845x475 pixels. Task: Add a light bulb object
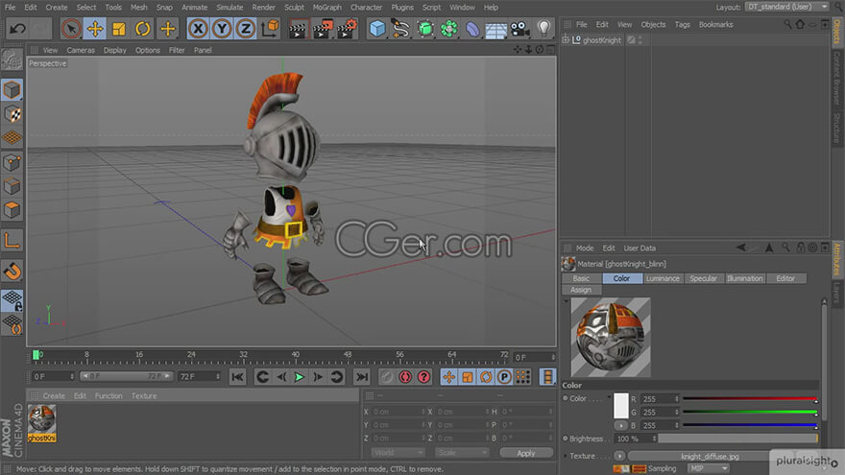coord(543,29)
